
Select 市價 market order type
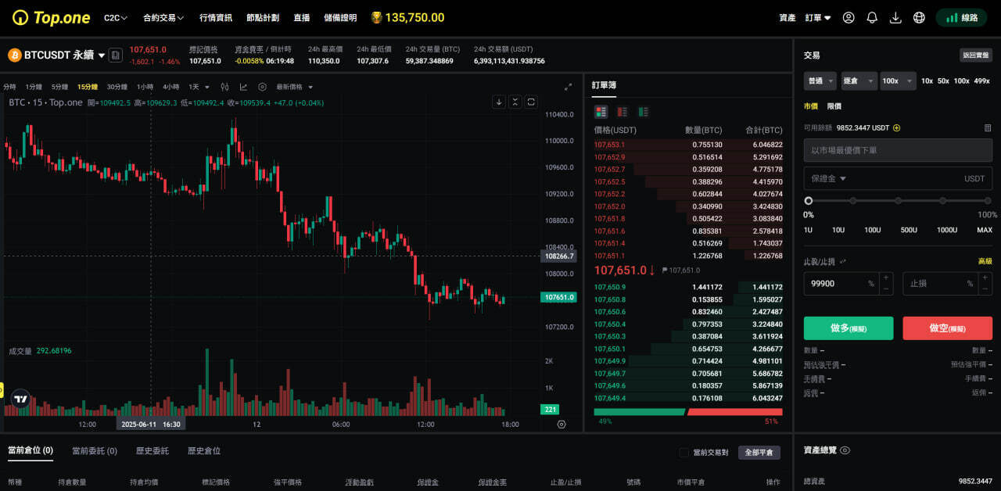coord(811,106)
